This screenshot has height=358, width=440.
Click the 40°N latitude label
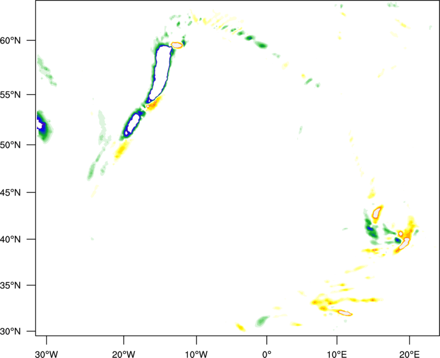pos(10,240)
